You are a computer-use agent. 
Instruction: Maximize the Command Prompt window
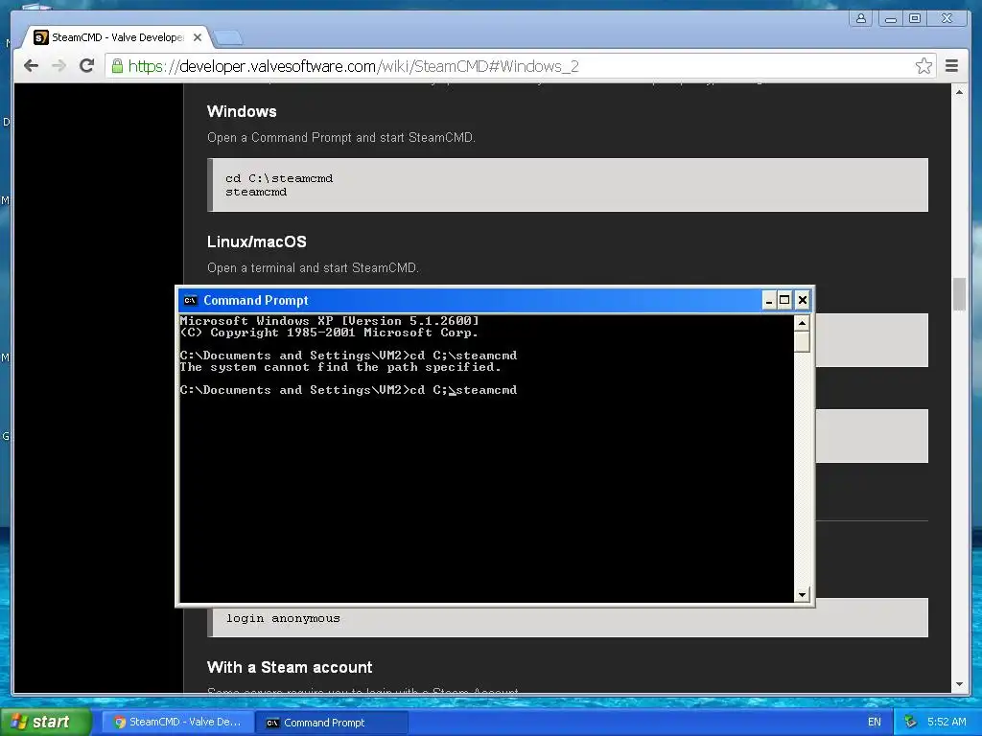[784, 300]
